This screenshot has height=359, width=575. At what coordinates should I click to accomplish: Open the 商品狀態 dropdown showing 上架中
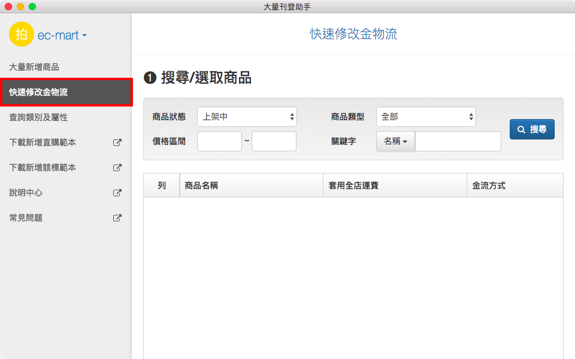247,117
